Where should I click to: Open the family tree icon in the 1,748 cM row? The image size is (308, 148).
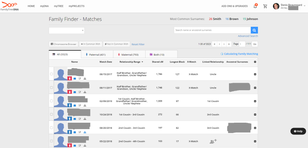(x=85, y=92)
